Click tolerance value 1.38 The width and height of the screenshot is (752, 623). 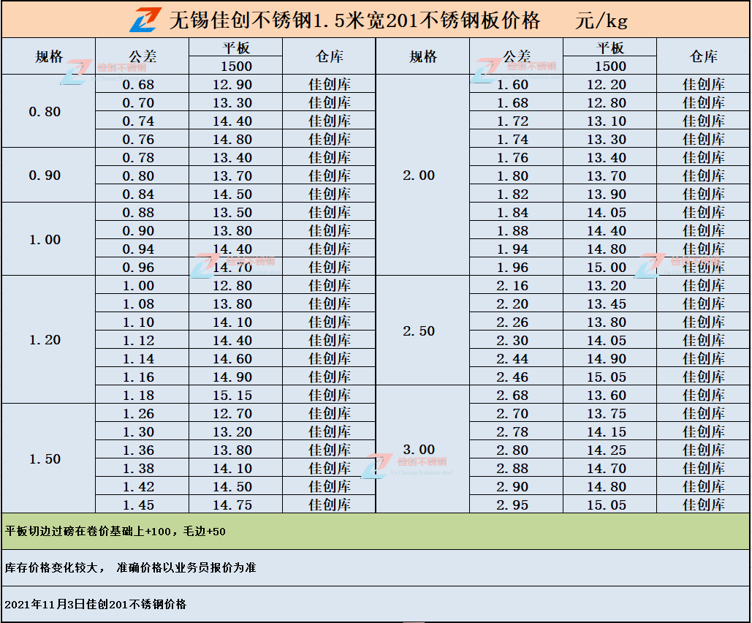point(138,469)
